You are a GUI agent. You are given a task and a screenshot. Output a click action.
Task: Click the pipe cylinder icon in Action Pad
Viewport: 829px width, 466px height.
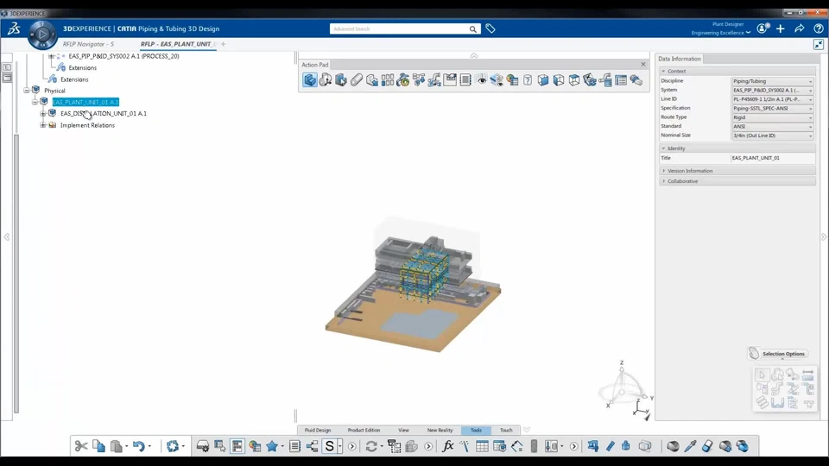pos(357,79)
